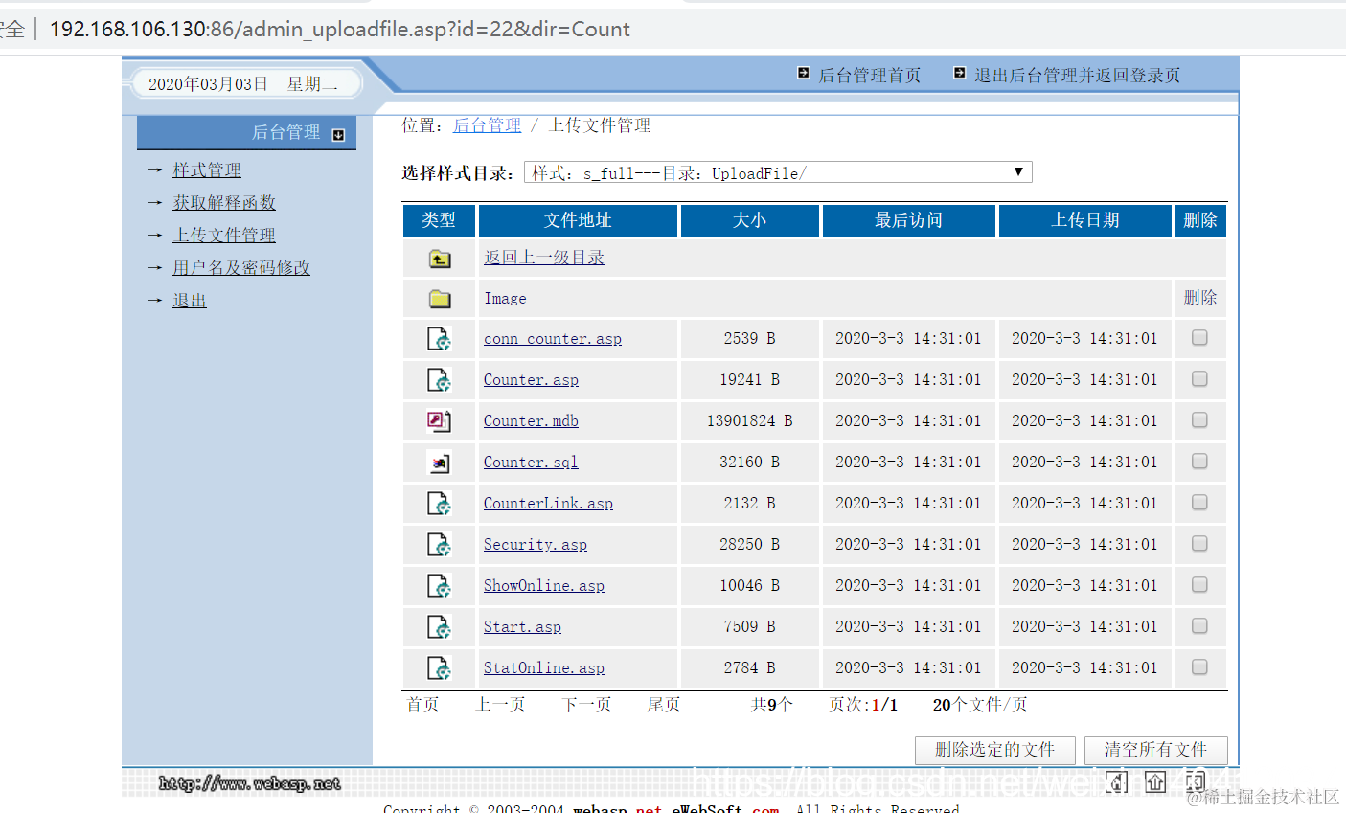Open 用户名及密码修改 in the sidebar
The width and height of the screenshot is (1346, 813).
coord(241,268)
